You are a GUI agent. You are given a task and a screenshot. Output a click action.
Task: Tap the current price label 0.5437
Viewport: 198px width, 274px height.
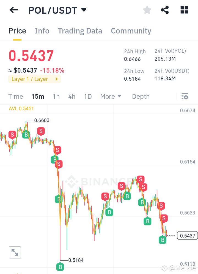point(187,235)
